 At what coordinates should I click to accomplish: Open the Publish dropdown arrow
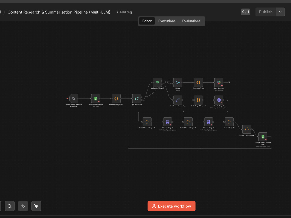[280, 12]
